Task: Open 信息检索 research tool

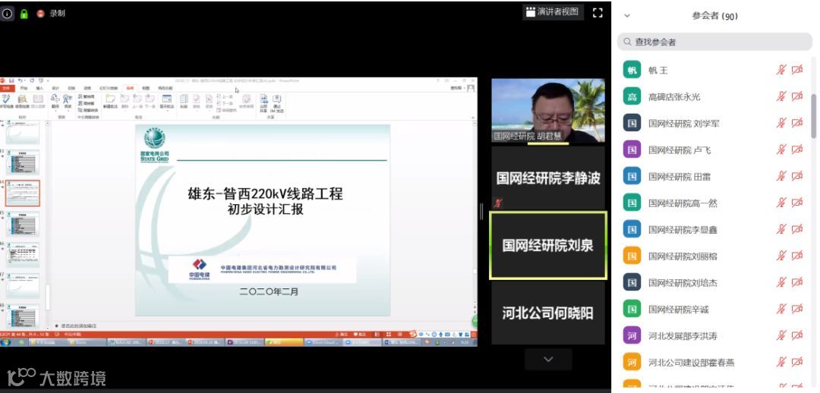Action: (22, 102)
